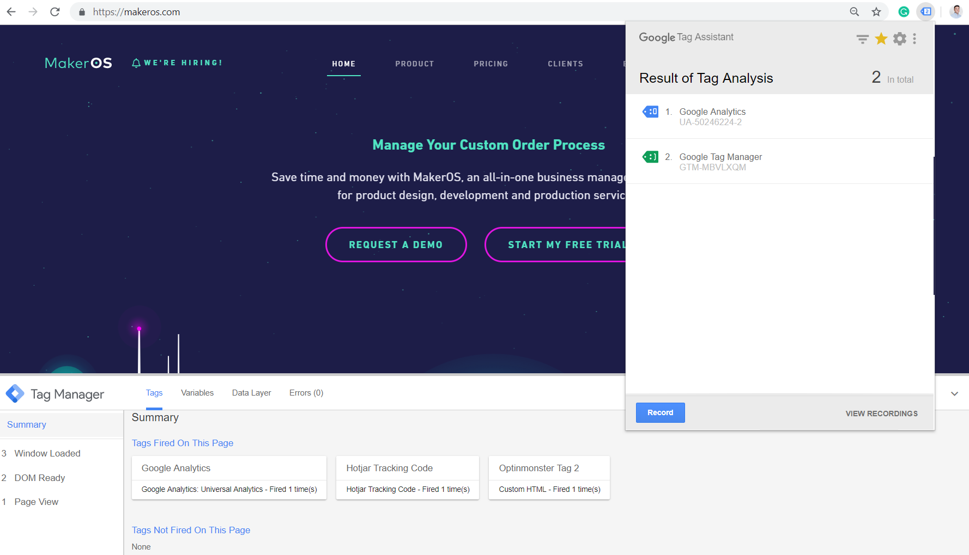Reload the makeros.com page
969x555 pixels.
55,11
